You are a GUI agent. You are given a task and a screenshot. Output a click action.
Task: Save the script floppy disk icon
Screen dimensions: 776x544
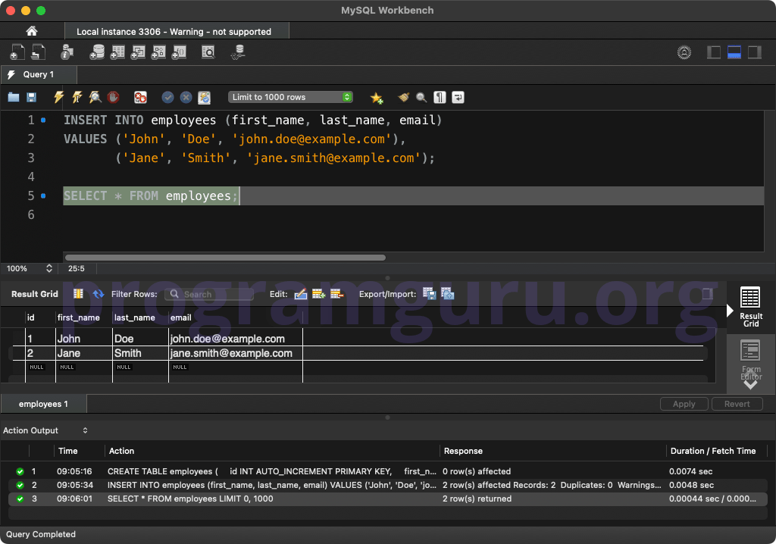click(31, 98)
